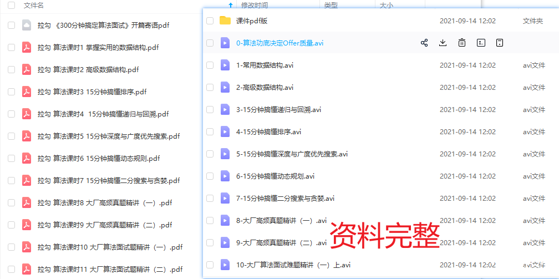Click the video icon of 8-大厂高频真题精讲（一）.avi

tap(225, 221)
